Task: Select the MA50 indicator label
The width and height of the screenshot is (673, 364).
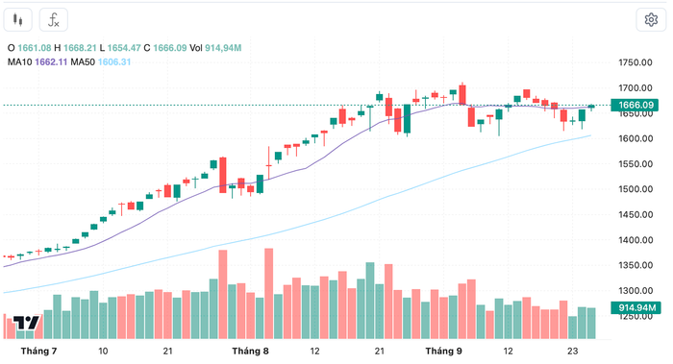Action: coord(83,62)
